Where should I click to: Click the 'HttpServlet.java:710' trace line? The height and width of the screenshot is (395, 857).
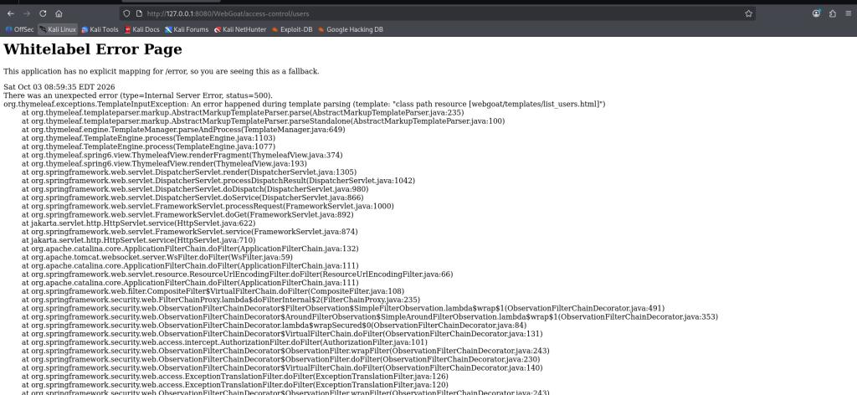point(139,240)
